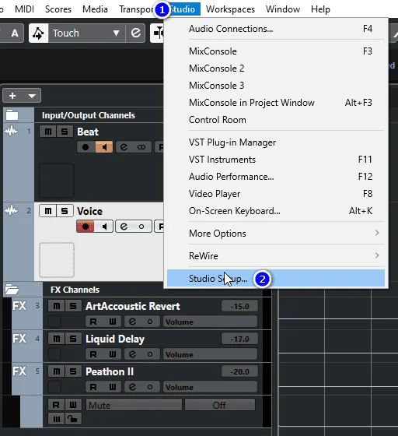Image resolution: width=398 pixels, height=436 pixels.
Task: Open the Window menu
Action: 282,9
